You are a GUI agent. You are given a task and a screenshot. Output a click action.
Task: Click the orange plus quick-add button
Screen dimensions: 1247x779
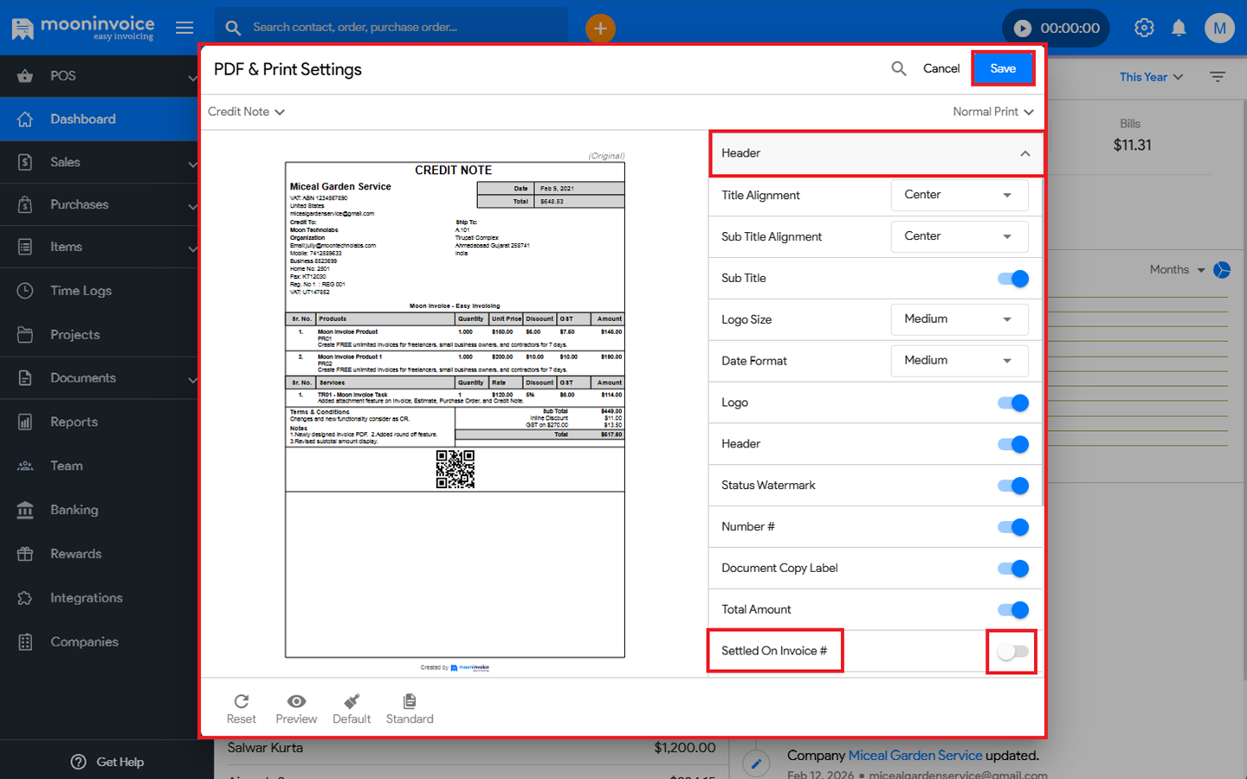[x=600, y=28]
